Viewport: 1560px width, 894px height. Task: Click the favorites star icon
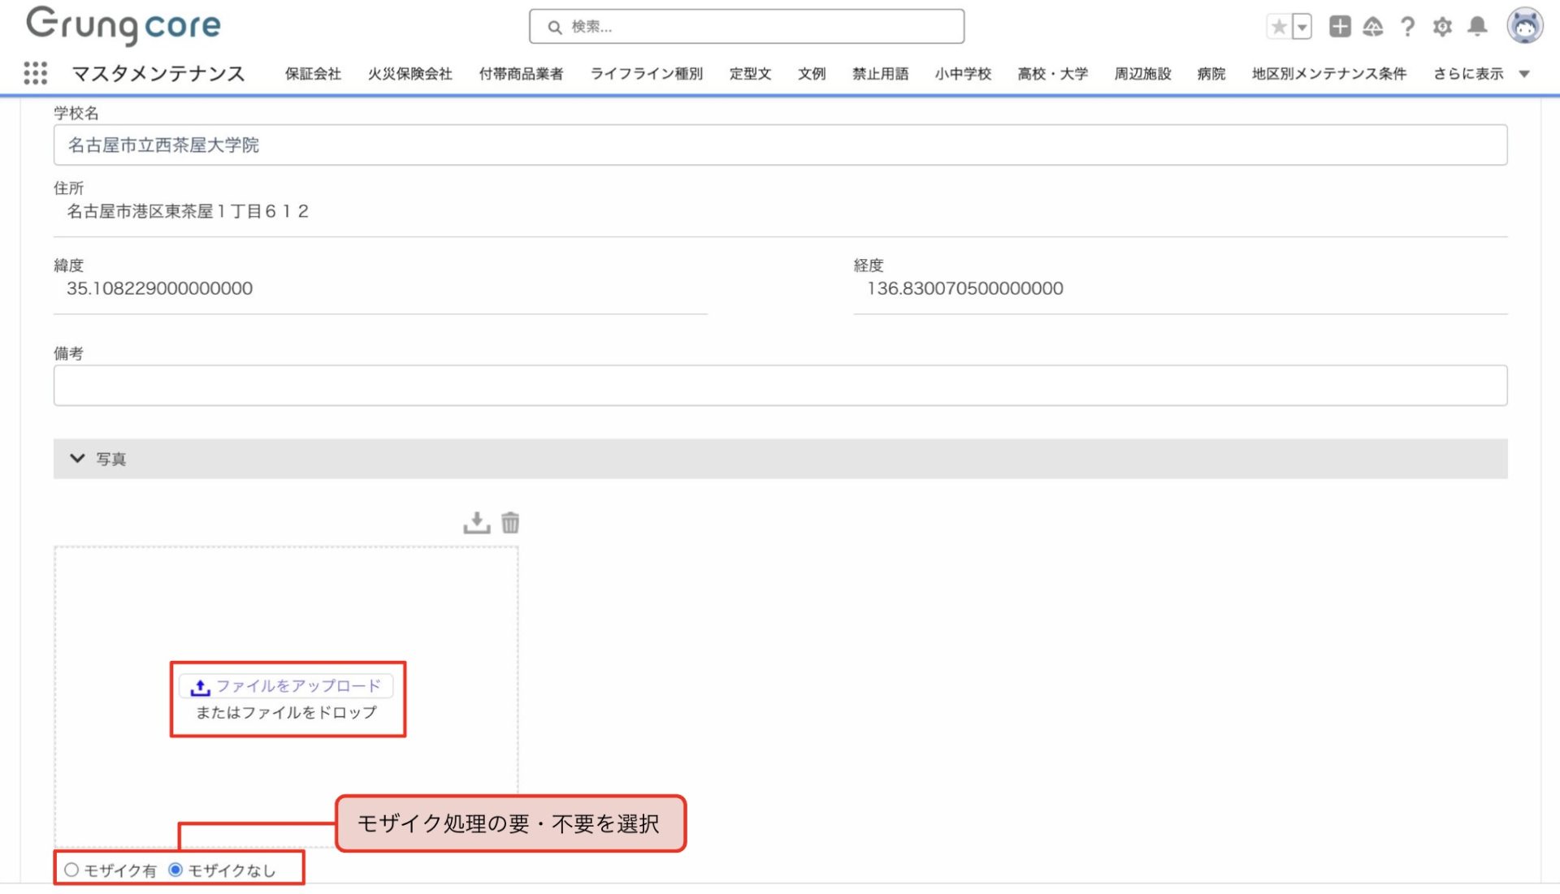1278,27
